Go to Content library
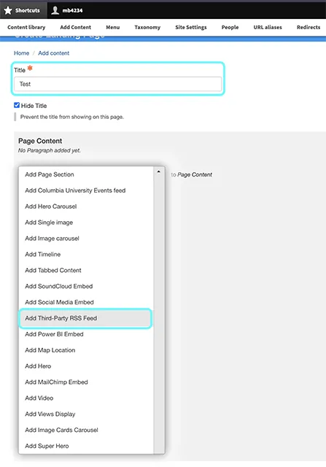Screen dimensions: 326x467 coord(26,27)
